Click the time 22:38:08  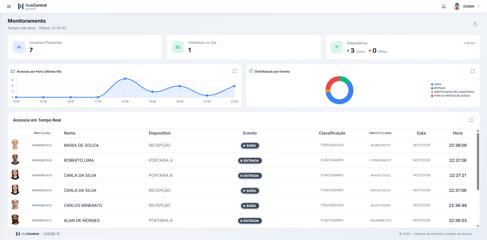(458, 145)
